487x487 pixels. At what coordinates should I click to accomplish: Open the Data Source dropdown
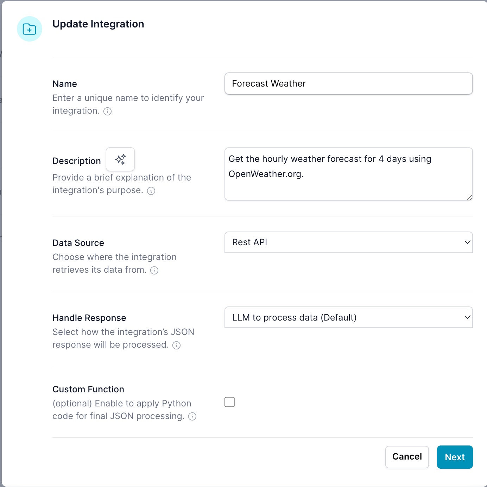click(348, 242)
